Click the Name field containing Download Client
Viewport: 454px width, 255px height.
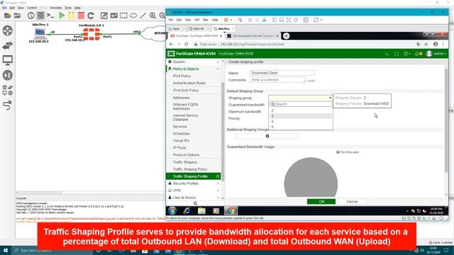click(282, 73)
